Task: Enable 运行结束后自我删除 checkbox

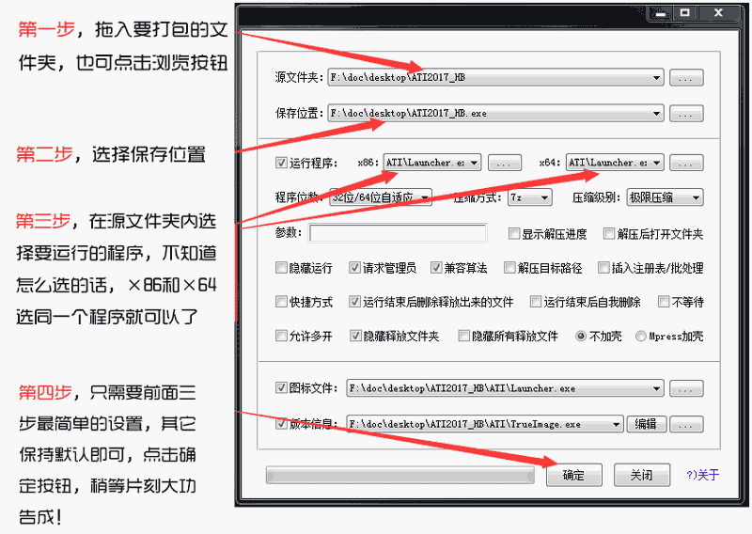Action: click(x=535, y=302)
